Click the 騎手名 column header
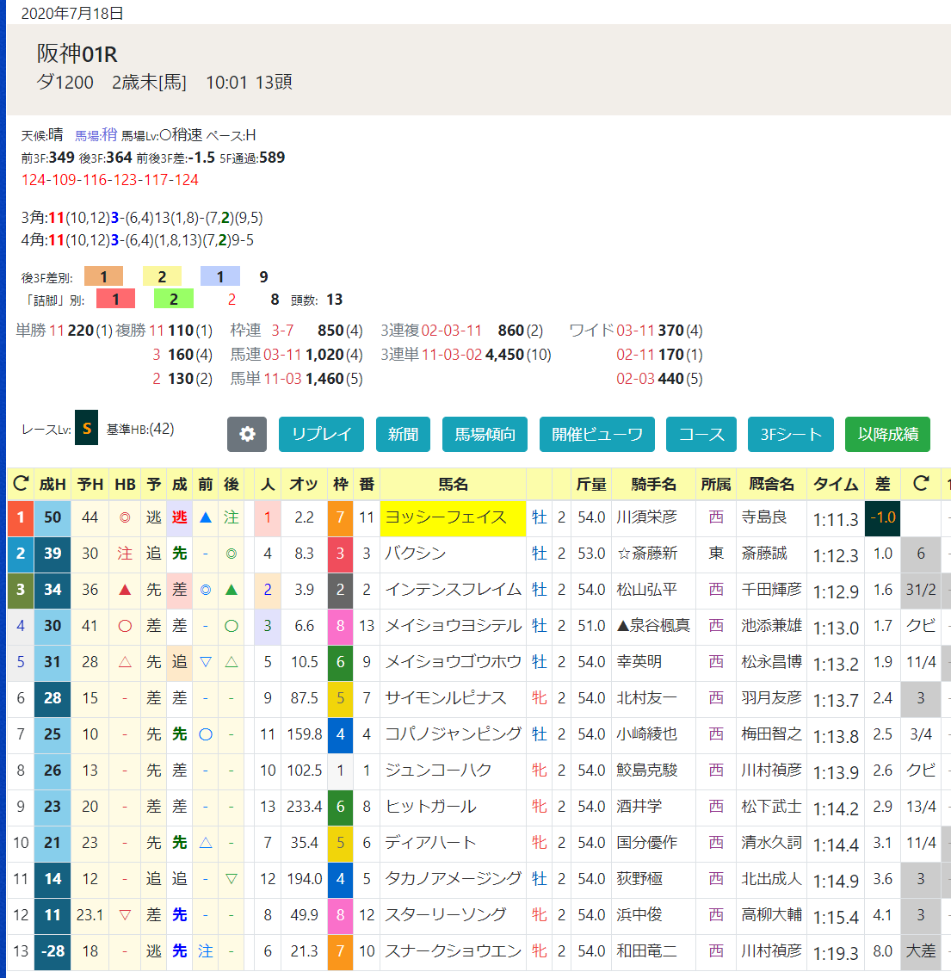The height and width of the screenshot is (978, 951). 653,484
